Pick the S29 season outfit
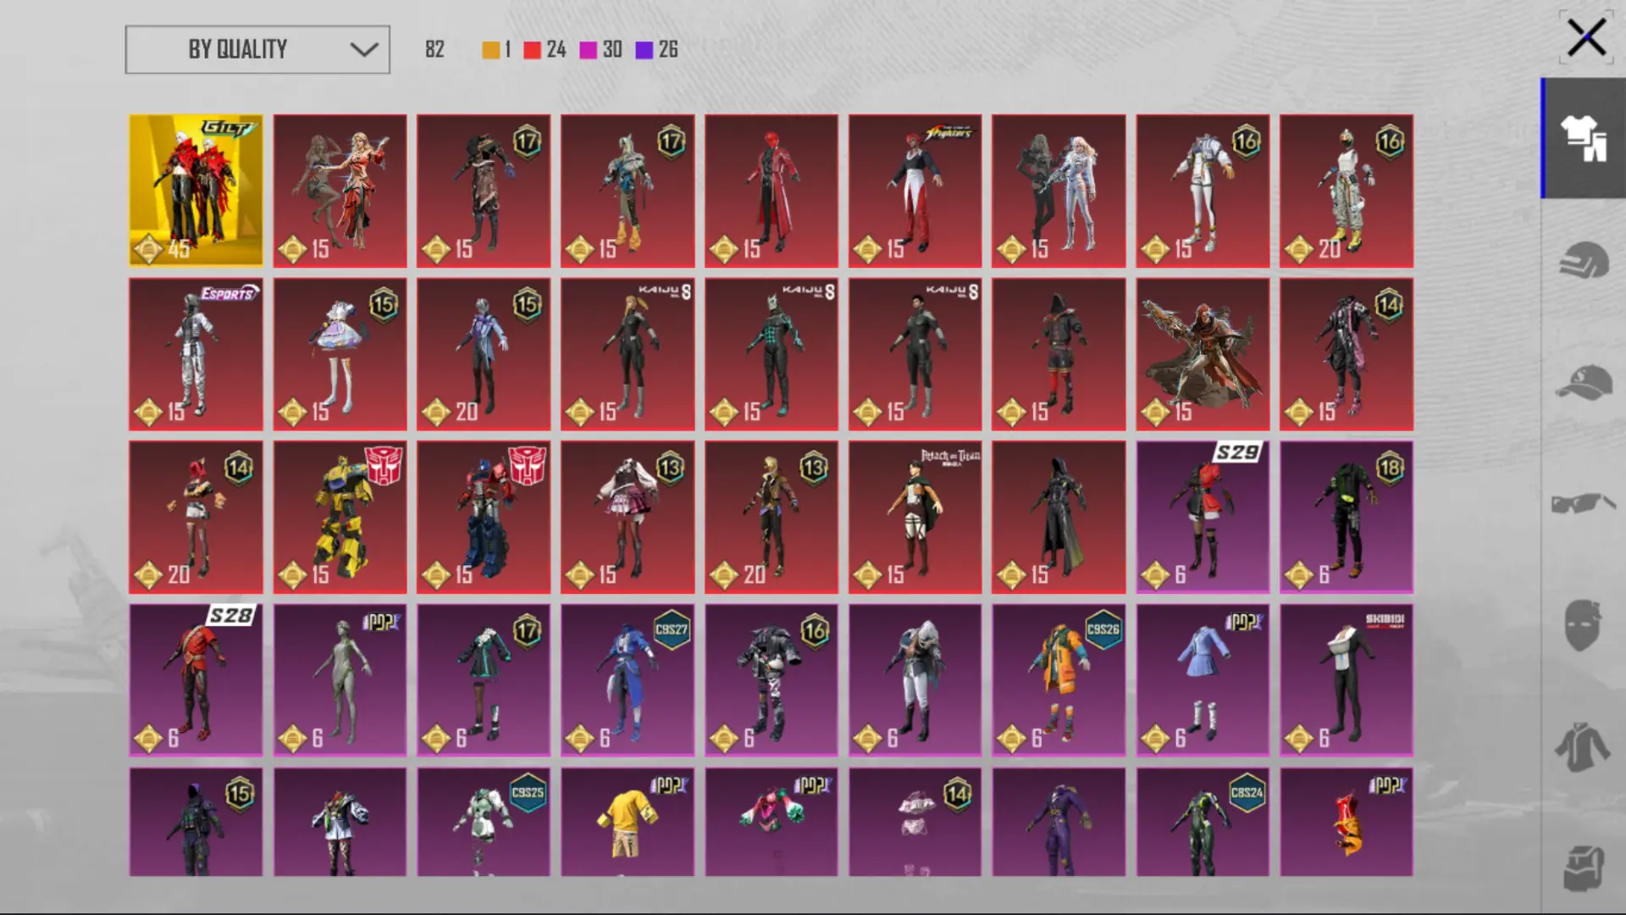The image size is (1626, 915). [x=1203, y=517]
